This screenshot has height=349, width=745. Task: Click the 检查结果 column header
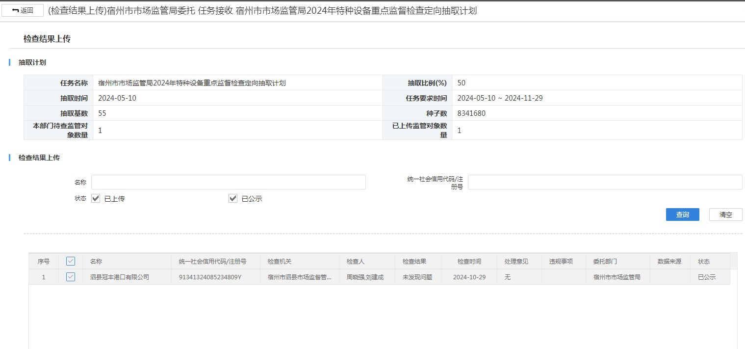(x=418, y=262)
